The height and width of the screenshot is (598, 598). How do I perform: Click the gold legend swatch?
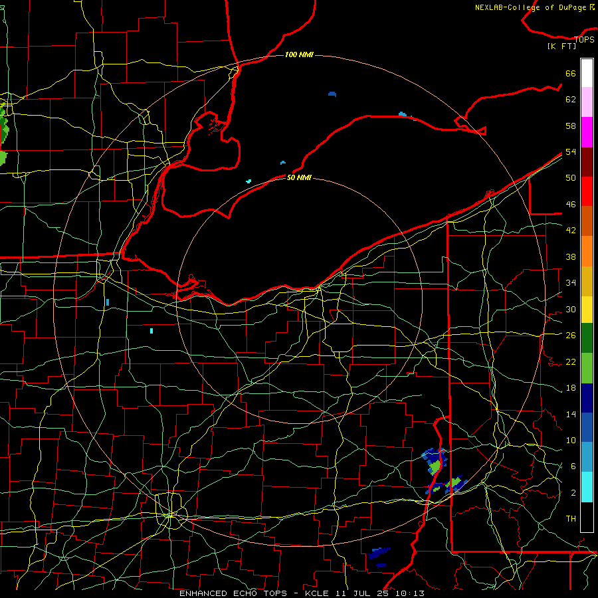587,281
